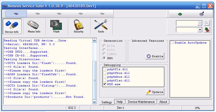Enable AutoUpdate checkbox

click(172, 42)
